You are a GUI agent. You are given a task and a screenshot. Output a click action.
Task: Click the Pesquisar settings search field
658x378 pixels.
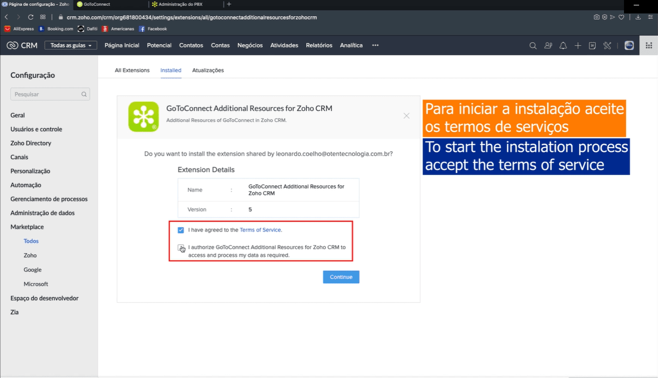(x=48, y=94)
